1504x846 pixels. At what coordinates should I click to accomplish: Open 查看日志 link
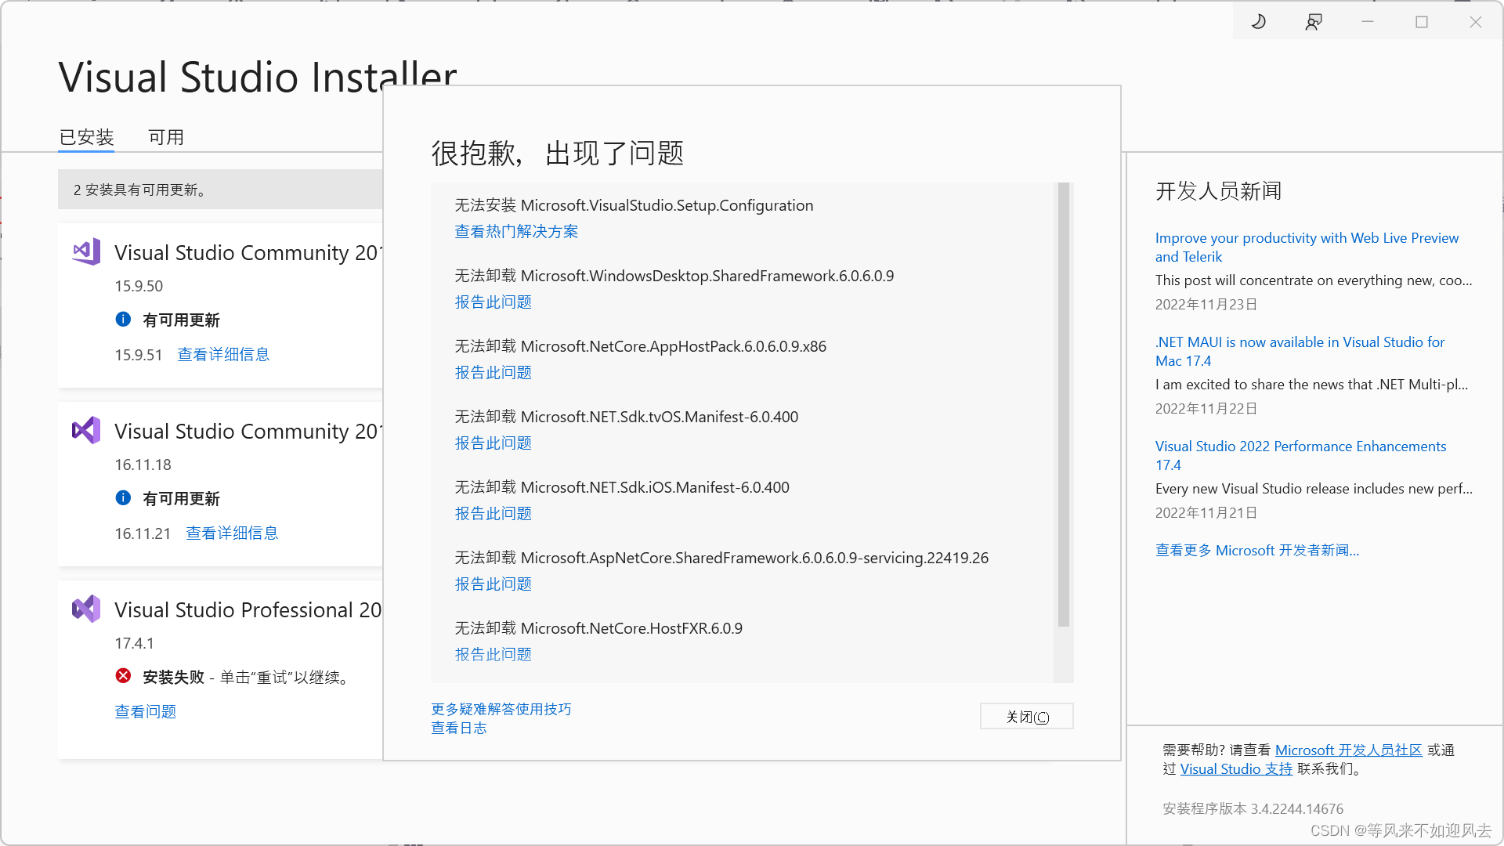[459, 728]
